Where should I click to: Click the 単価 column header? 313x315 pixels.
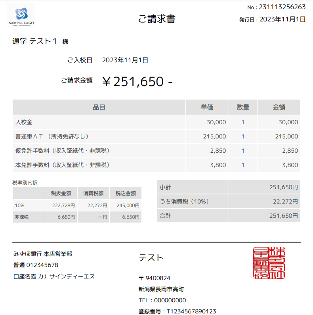point(207,107)
